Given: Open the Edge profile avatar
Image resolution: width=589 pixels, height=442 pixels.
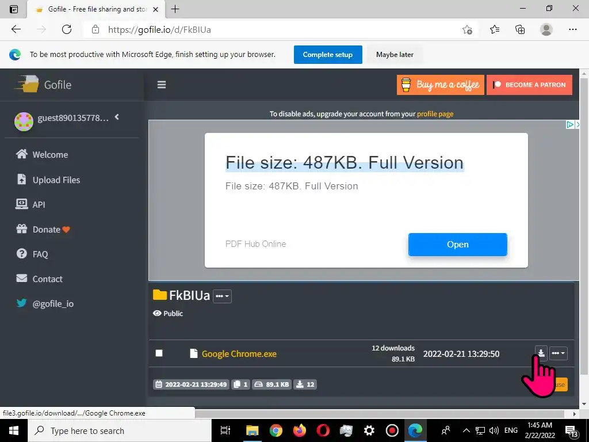Looking at the screenshot, I should pos(546,29).
